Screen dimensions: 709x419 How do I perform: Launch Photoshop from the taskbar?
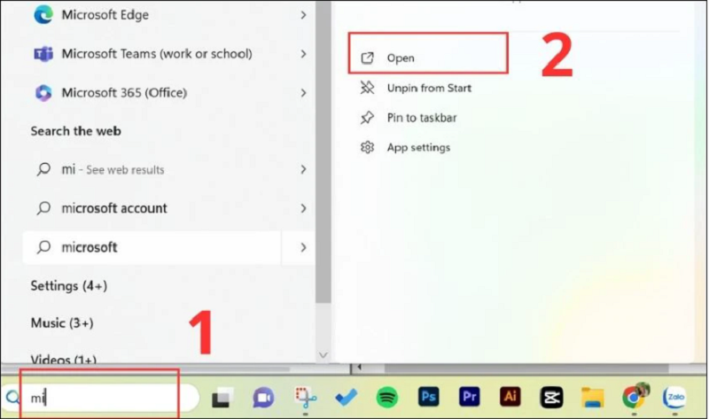(428, 397)
